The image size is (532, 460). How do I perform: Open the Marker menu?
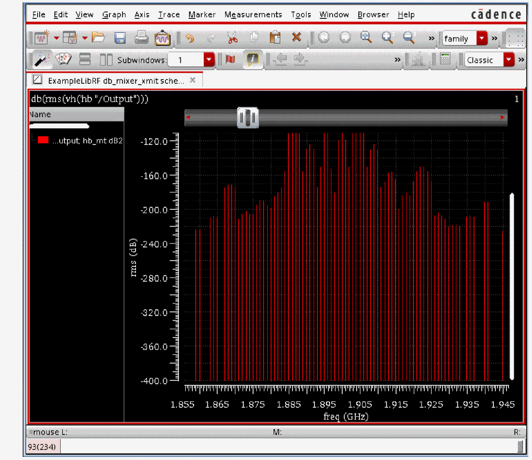click(x=201, y=15)
